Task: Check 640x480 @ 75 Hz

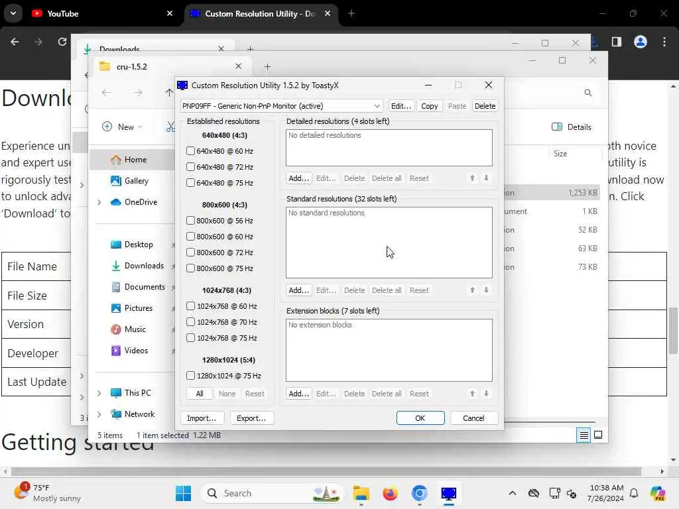Action: tap(190, 183)
